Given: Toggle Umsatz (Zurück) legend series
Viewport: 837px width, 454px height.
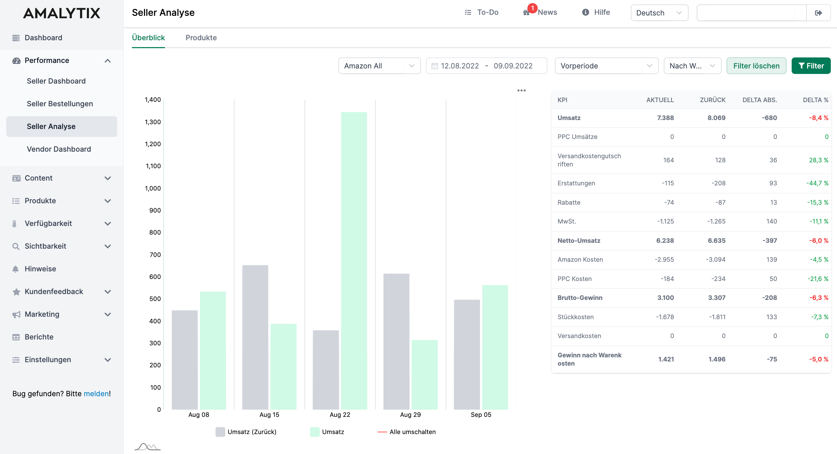Looking at the screenshot, I should [x=246, y=432].
